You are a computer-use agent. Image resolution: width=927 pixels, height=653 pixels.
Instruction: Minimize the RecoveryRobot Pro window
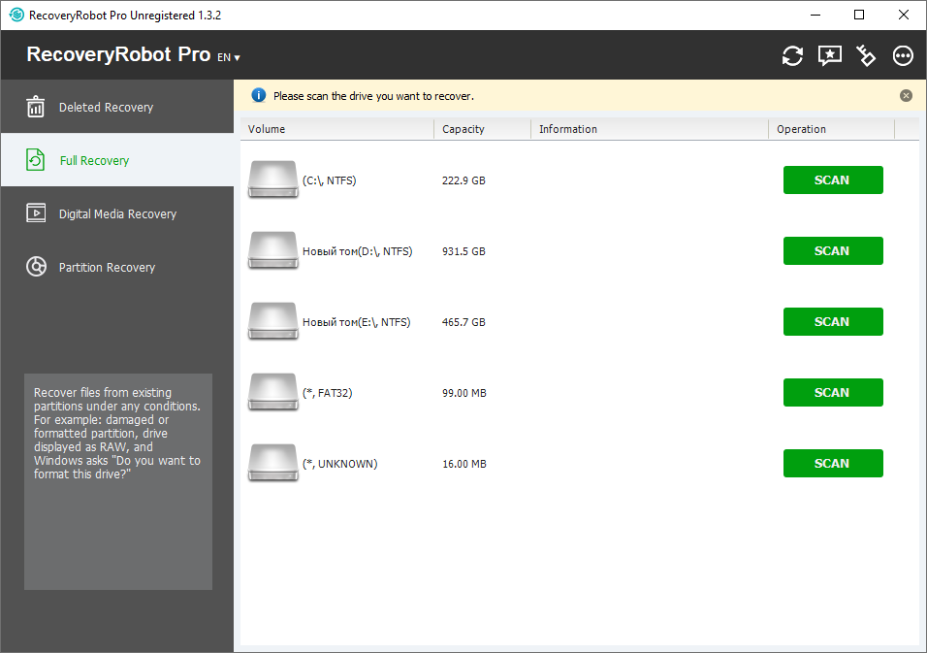tap(815, 15)
